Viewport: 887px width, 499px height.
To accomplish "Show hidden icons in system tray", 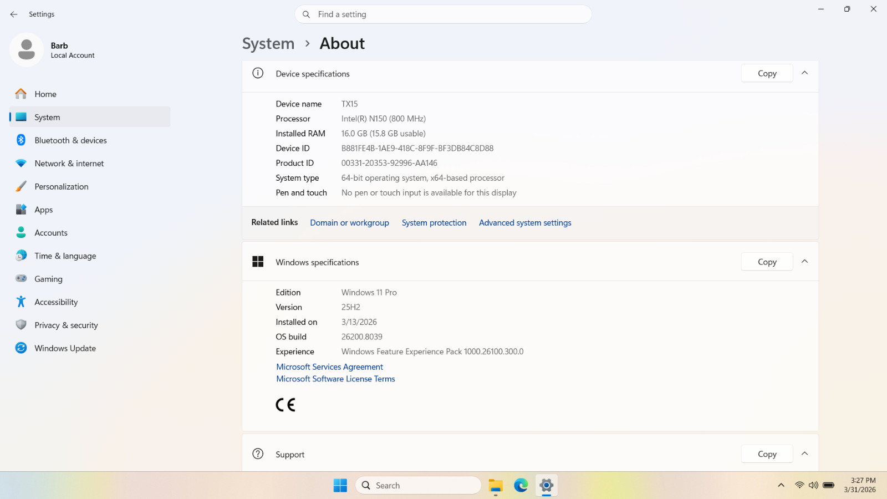I will (x=781, y=486).
